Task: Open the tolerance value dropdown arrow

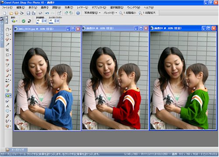Action: (45, 21)
